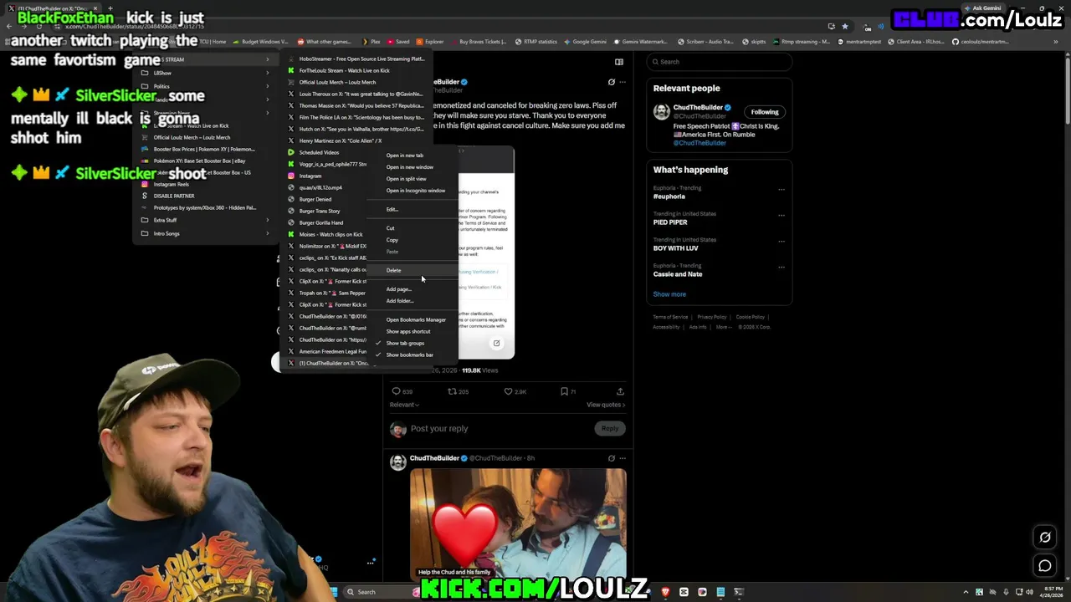
Task: Open Windows taskbar Search box
Action: point(374,592)
